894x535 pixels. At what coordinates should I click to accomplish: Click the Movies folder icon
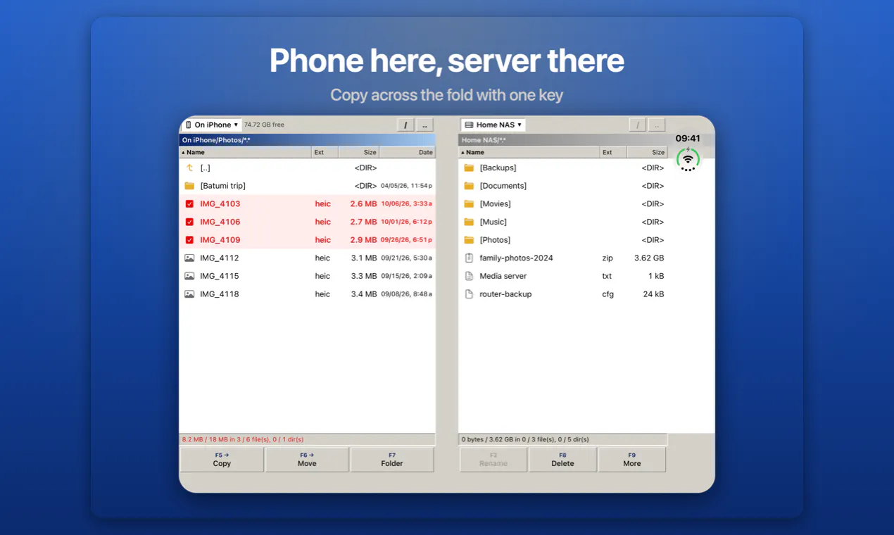click(469, 203)
